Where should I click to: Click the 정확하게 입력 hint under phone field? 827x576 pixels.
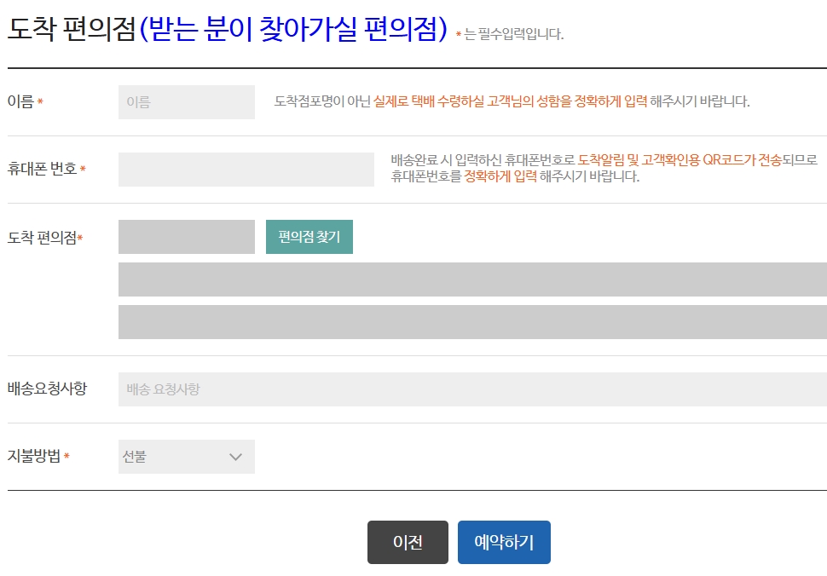(500, 176)
